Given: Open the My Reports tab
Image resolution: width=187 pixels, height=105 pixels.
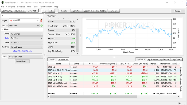Looking at the screenshot, I should click(x=101, y=11).
